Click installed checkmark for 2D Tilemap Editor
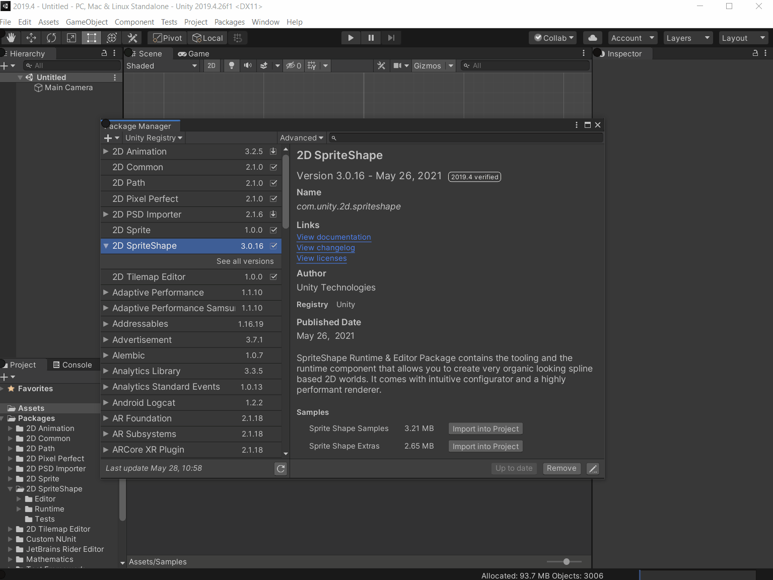Image resolution: width=773 pixels, height=580 pixels. pyautogui.click(x=273, y=277)
